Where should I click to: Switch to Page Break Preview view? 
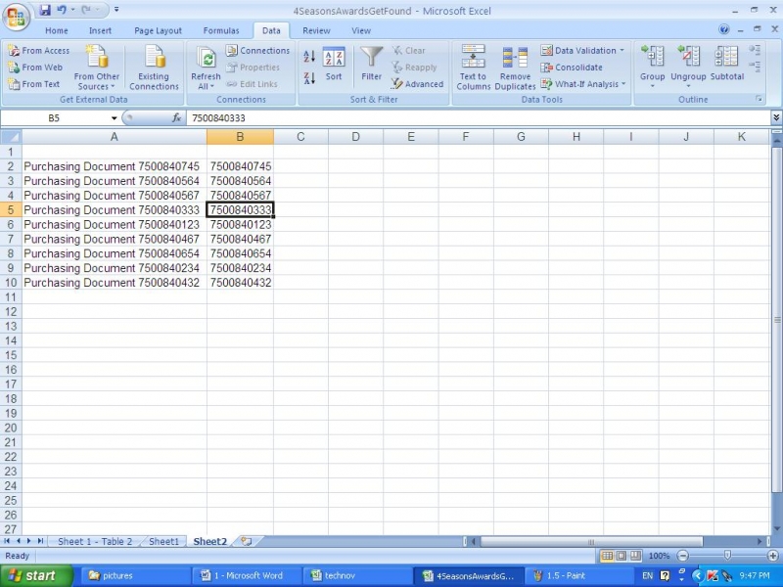click(636, 556)
